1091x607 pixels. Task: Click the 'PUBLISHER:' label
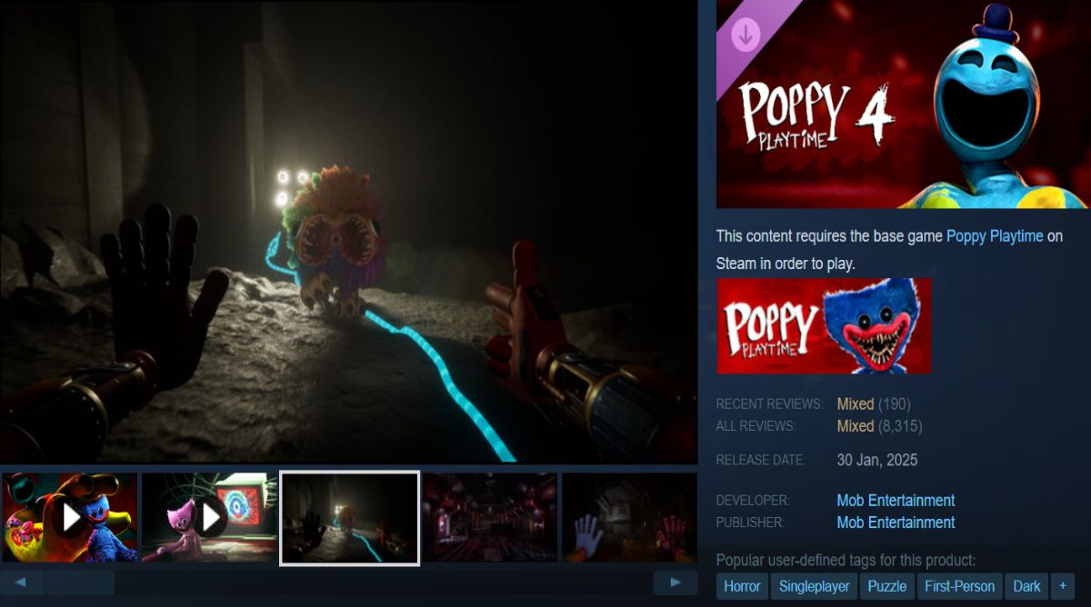point(750,522)
